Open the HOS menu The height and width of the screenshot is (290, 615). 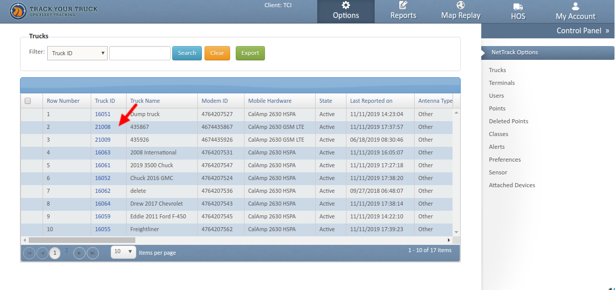click(x=518, y=11)
